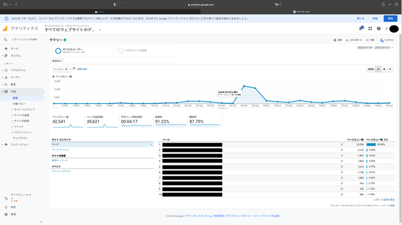Click the 閉じる link in the banner
Image resolution: width=402 pixels, height=225 pixels.
click(x=361, y=19)
